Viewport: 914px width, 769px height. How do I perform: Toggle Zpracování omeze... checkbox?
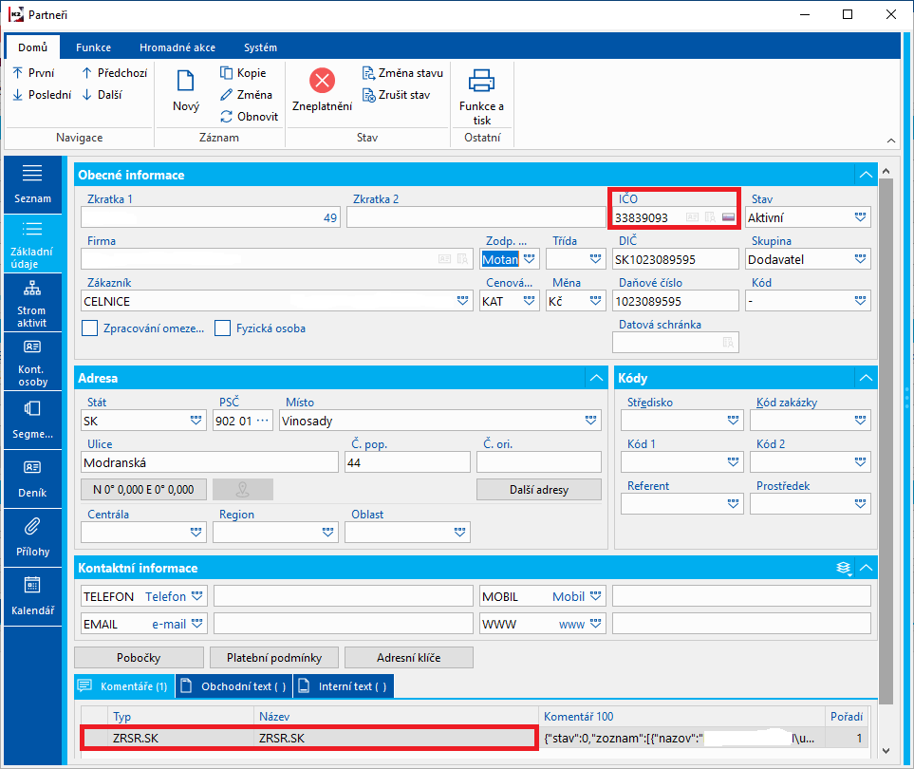[x=90, y=328]
